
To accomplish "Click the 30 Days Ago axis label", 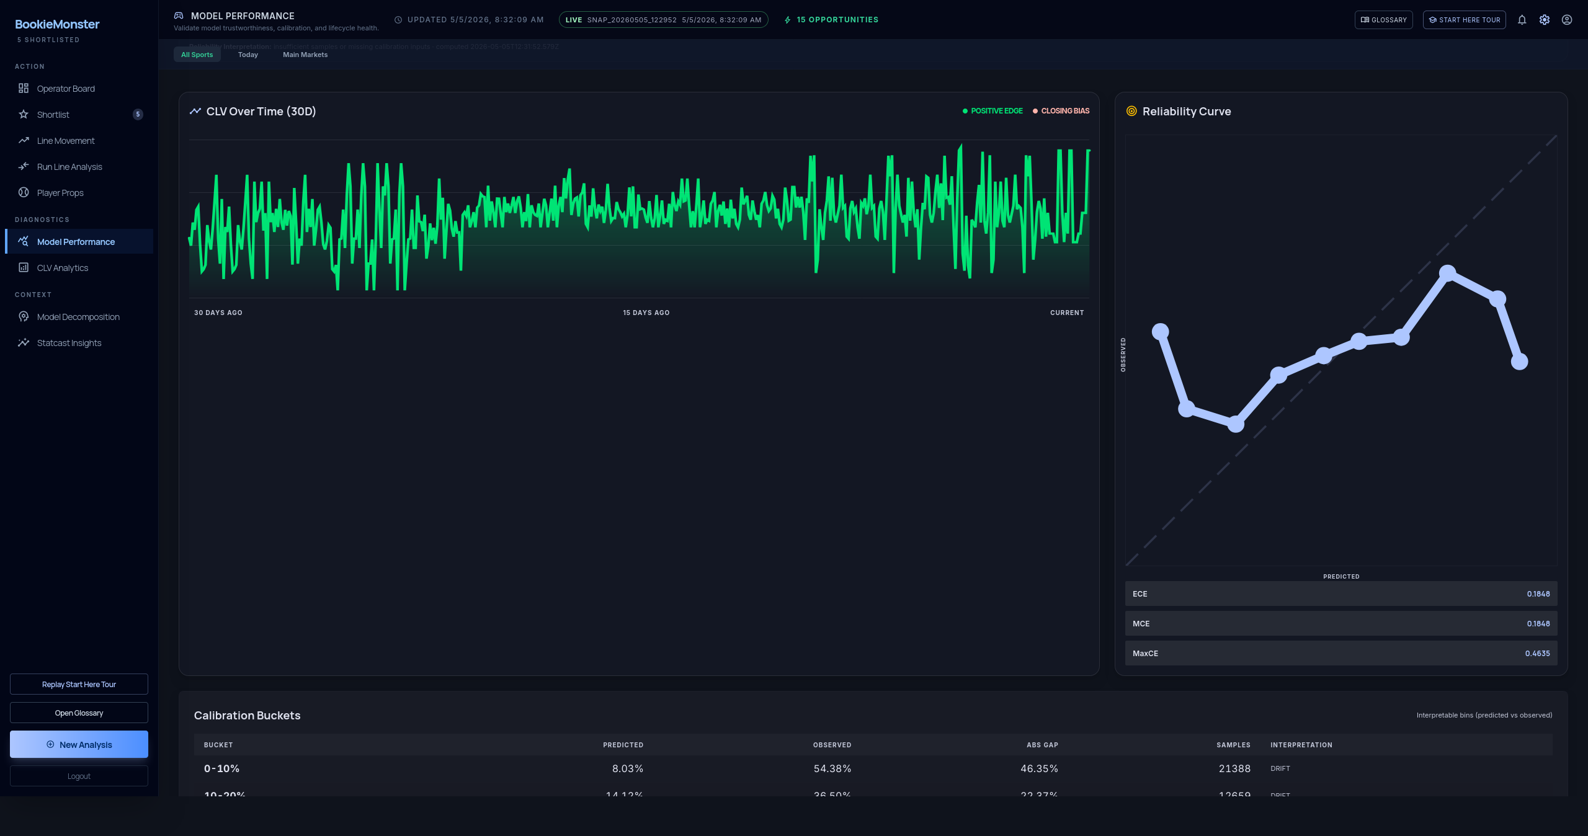I will pyautogui.click(x=218, y=313).
